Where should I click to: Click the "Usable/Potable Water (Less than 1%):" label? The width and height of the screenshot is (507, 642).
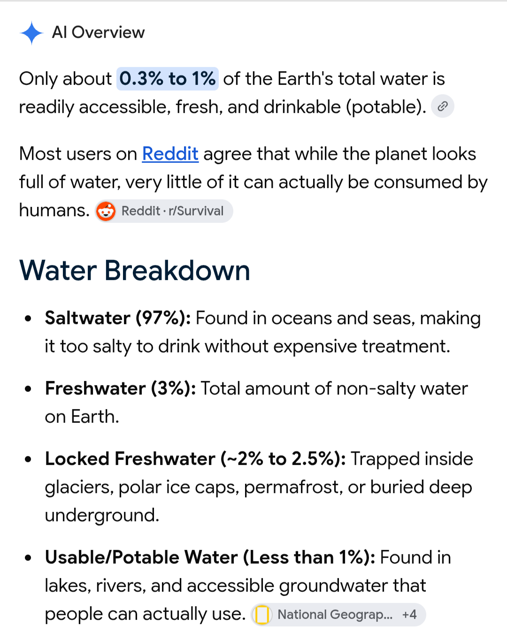[210, 558]
